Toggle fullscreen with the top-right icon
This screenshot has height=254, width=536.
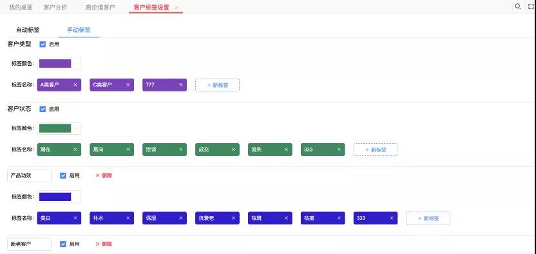[x=531, y=6]
